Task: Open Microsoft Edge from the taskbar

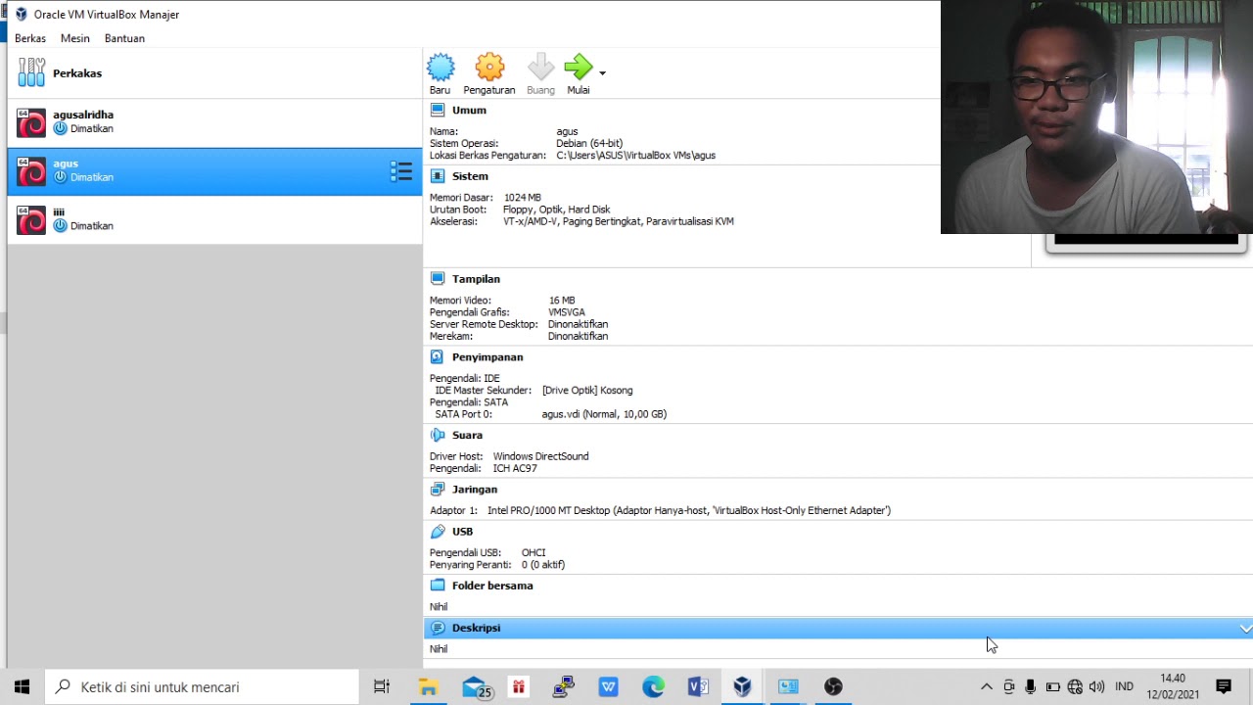Action: (x=653, y=686)
